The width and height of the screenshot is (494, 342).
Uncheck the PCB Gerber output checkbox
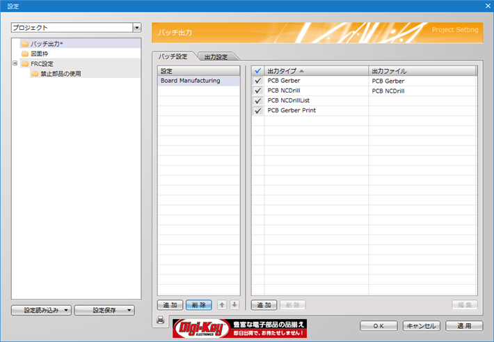pos(258,81)
